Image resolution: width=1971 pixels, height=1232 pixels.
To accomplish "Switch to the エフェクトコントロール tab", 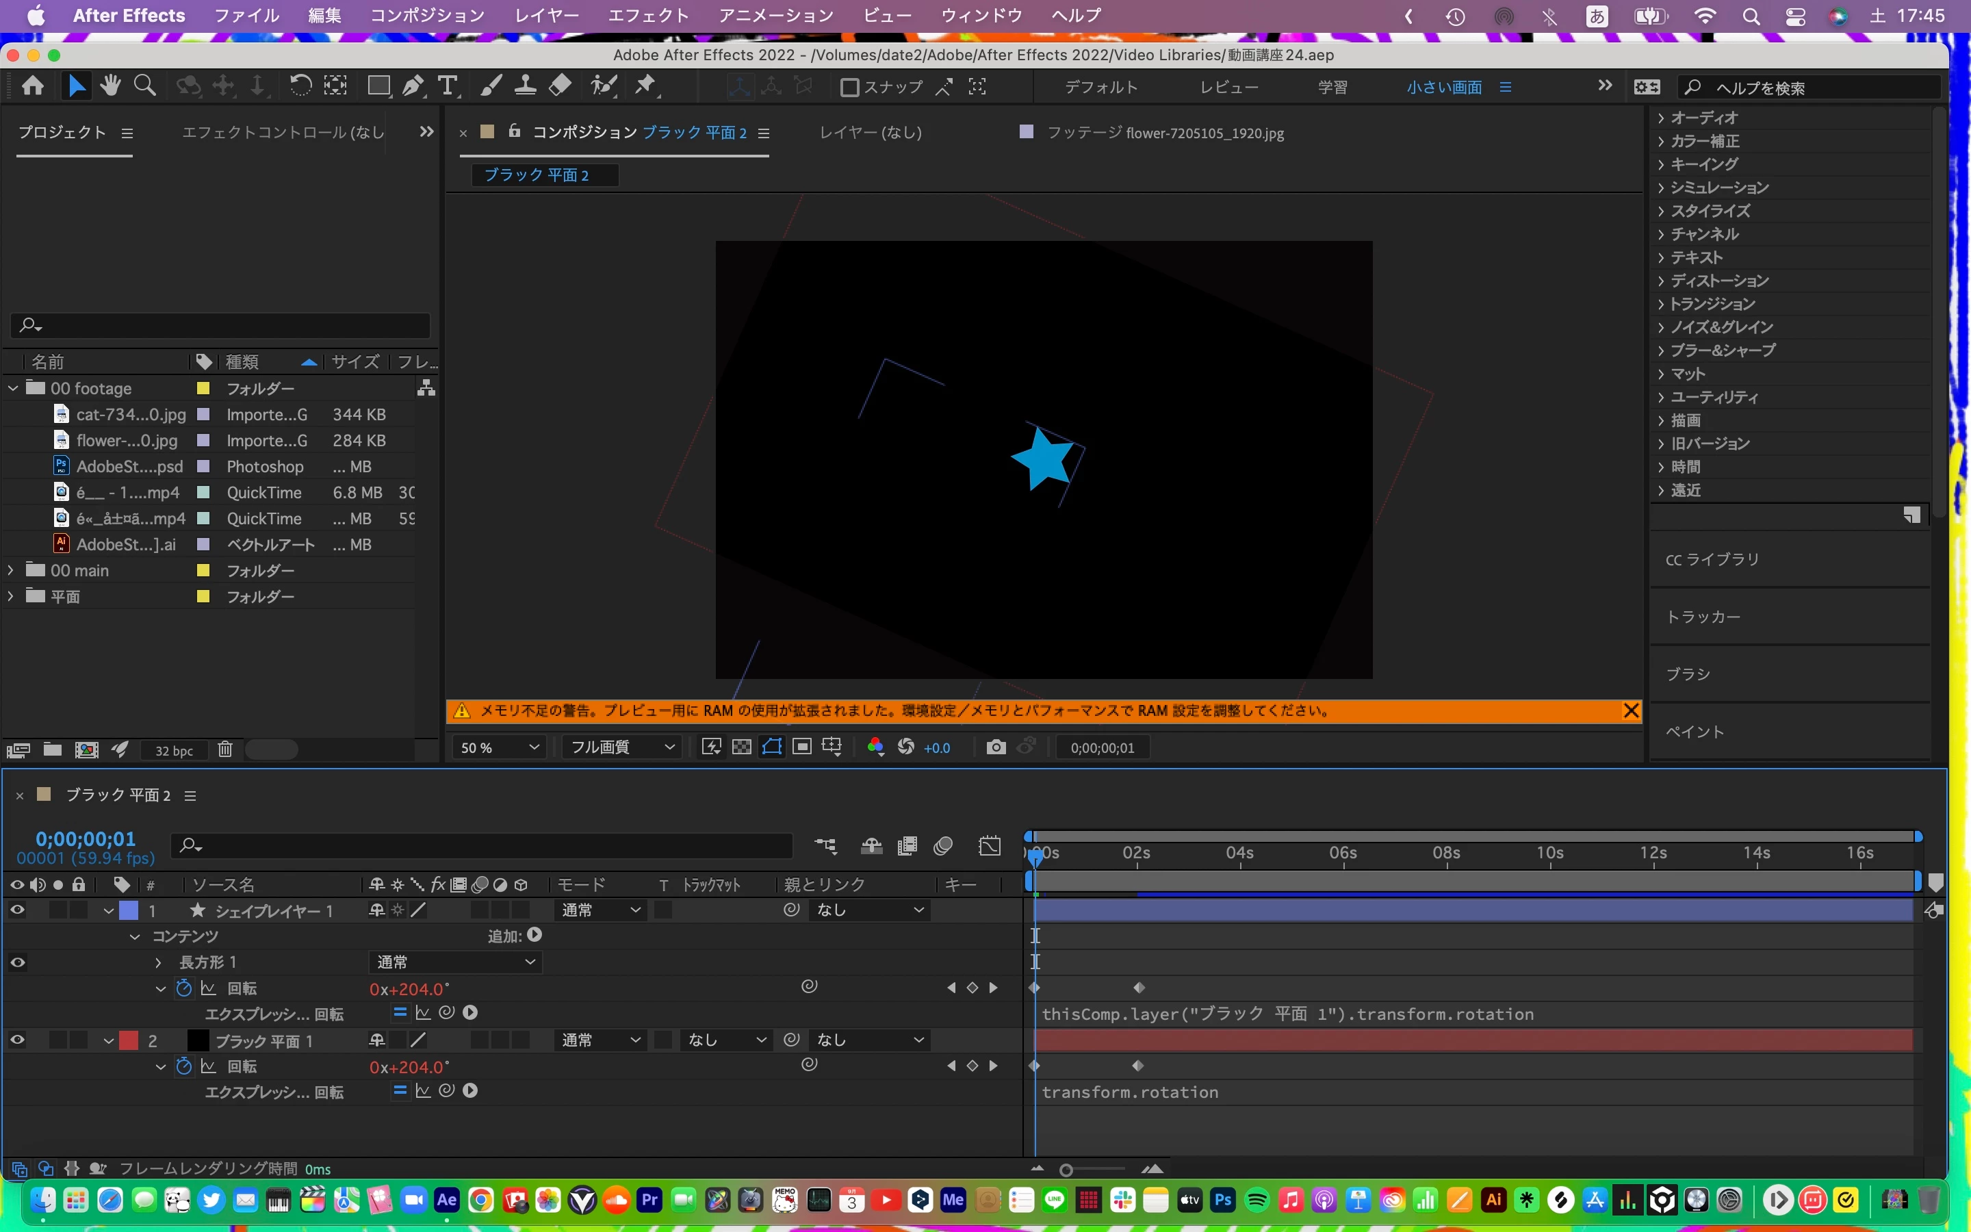I will point(282,132).
